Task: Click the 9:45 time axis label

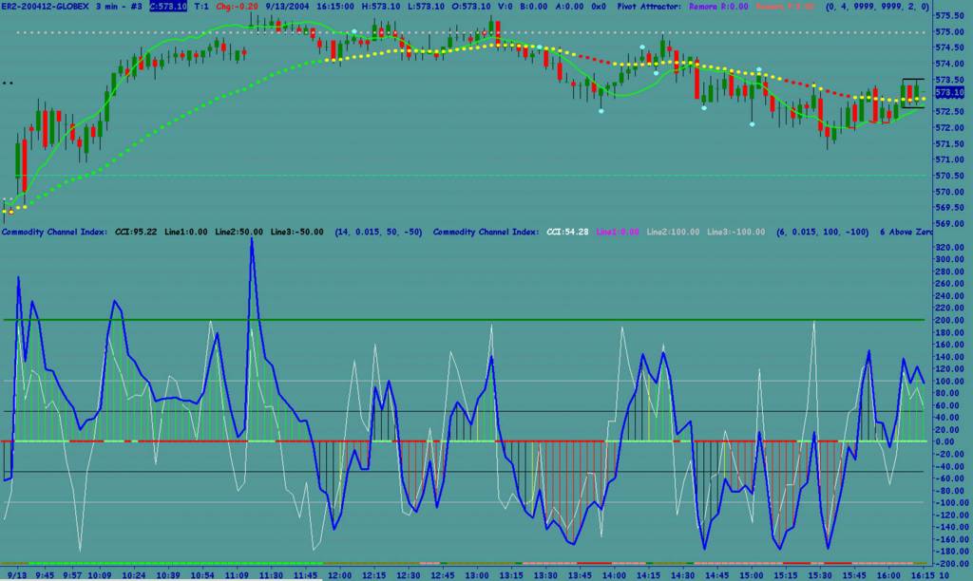Action: click(44, 575)
